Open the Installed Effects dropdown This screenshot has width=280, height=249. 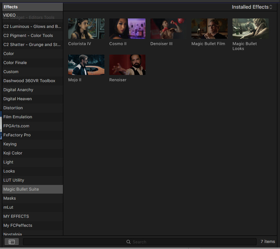click(252, 7)
